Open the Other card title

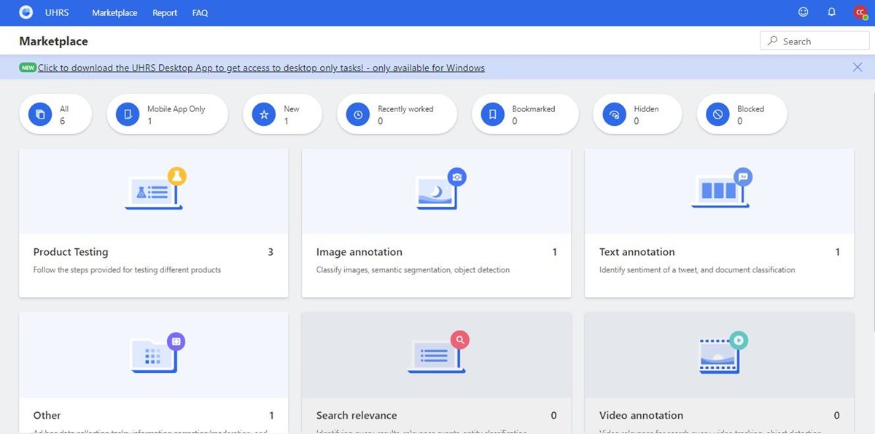(47, 415)
